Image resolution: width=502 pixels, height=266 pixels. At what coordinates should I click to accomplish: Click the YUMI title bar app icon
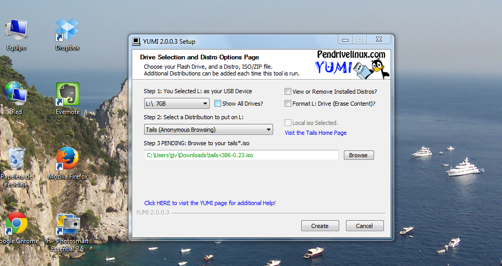click(136, 41)
